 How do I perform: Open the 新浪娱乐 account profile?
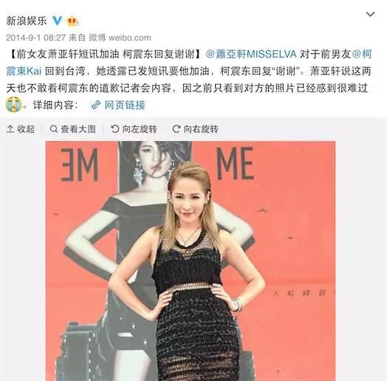pos(26,21)
